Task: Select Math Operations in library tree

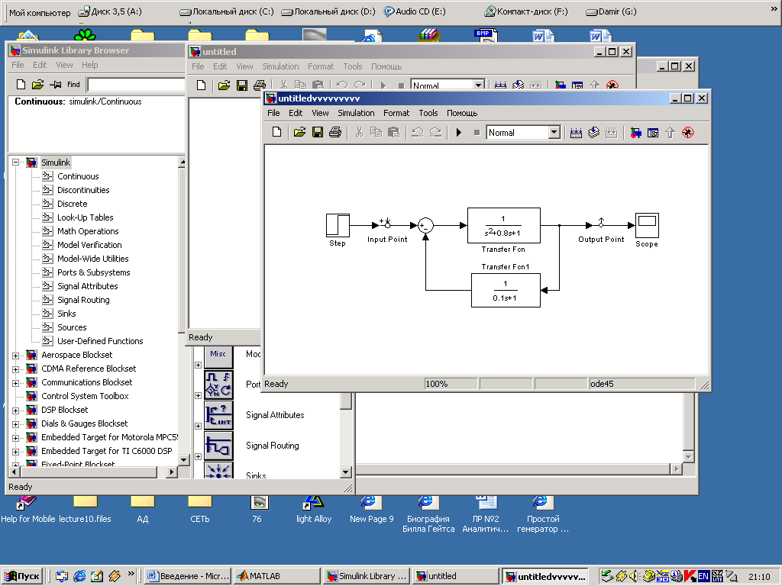Action: (x=88, y=231)
